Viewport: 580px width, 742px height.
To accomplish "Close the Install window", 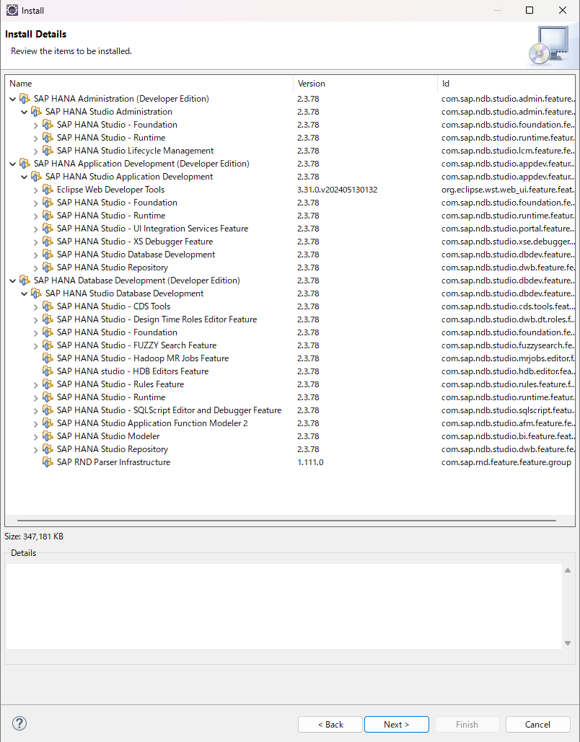I will coord(563,10).
